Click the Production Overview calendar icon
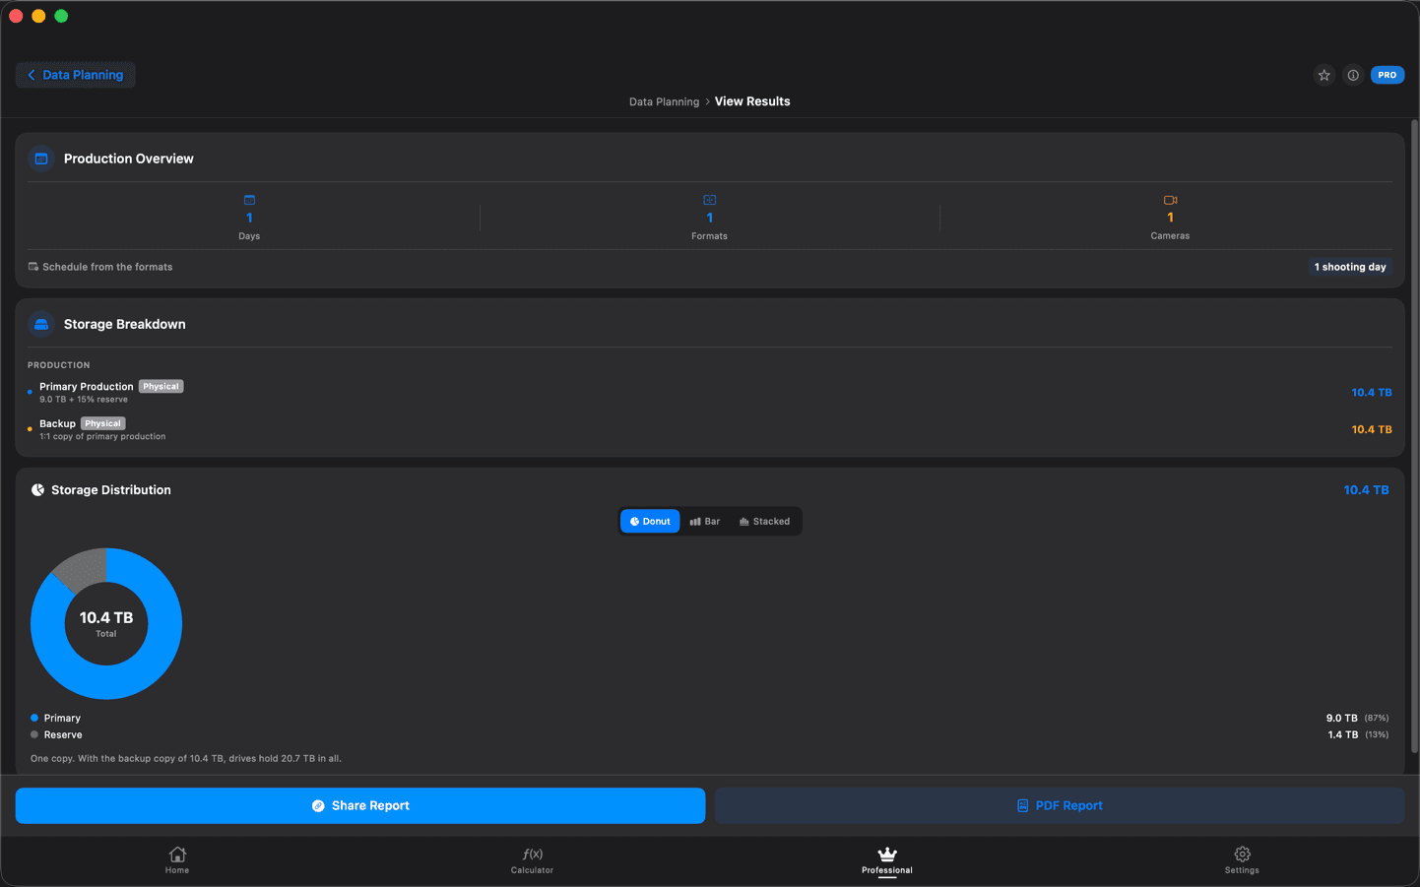This screenshot has height=887, width=1420. pos(41,158)
